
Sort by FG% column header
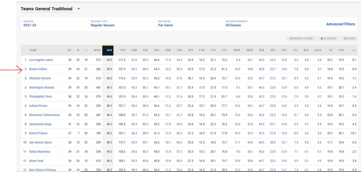[157, 50]
